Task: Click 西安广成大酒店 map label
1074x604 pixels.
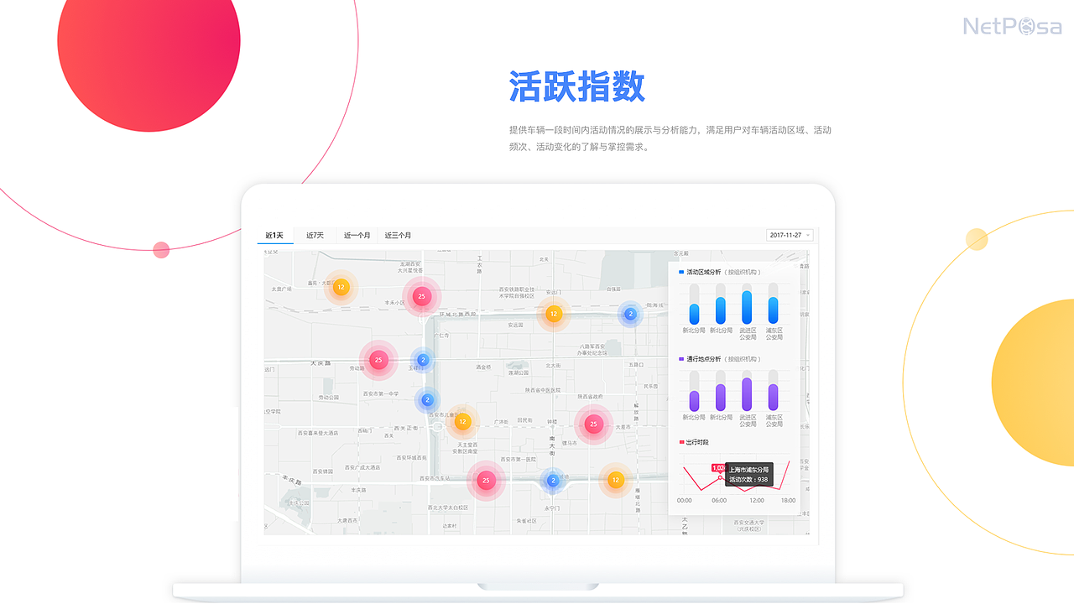Action: click(361, 467)
